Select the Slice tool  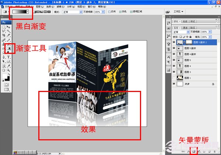(8, 35)
